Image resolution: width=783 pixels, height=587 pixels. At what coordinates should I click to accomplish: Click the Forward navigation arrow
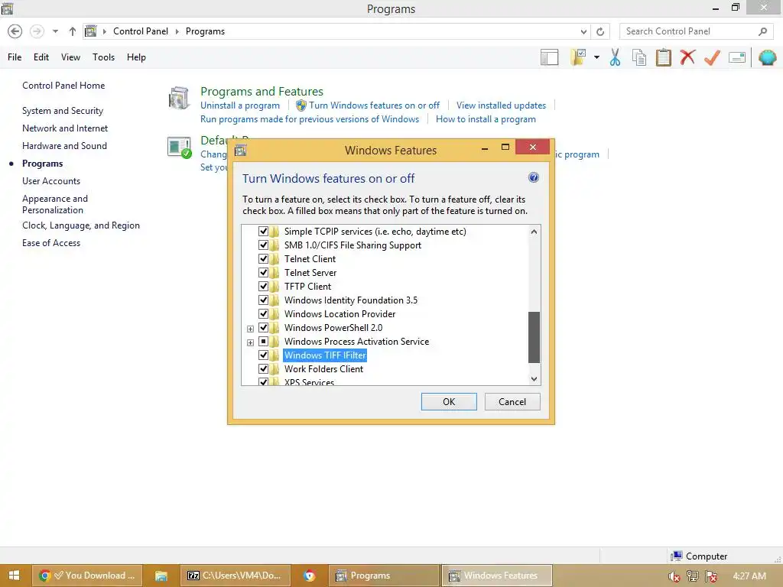coord(37,31)
